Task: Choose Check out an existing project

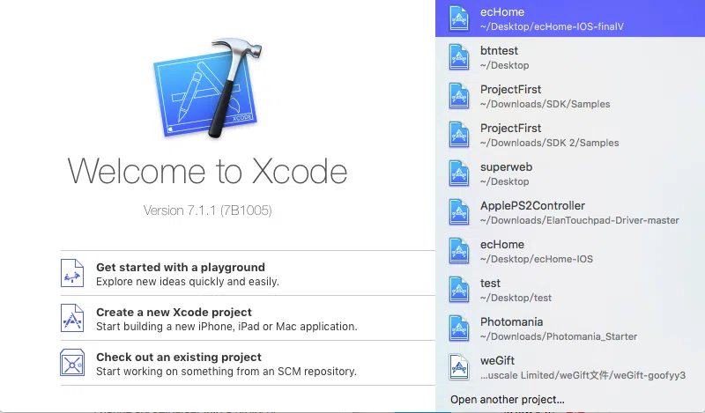Action: 179,357
